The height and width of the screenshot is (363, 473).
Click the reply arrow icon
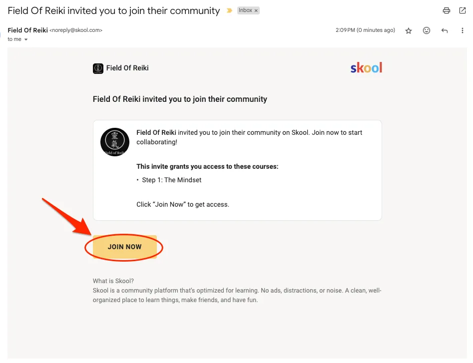[x=445, y=30]
